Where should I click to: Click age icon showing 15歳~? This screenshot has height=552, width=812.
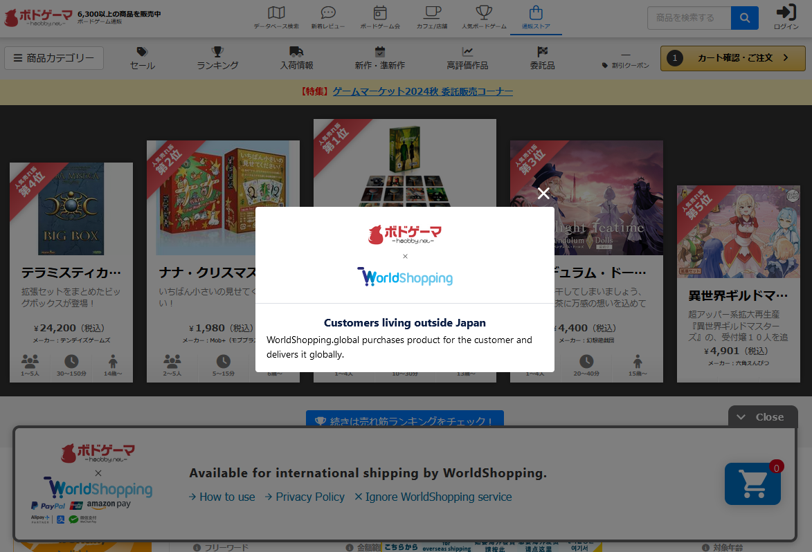click(638, 361)
